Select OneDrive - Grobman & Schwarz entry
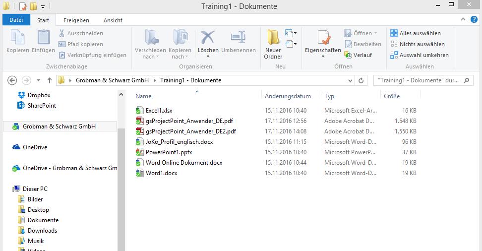This screenshot has height=251, width=482. [64, 168]
